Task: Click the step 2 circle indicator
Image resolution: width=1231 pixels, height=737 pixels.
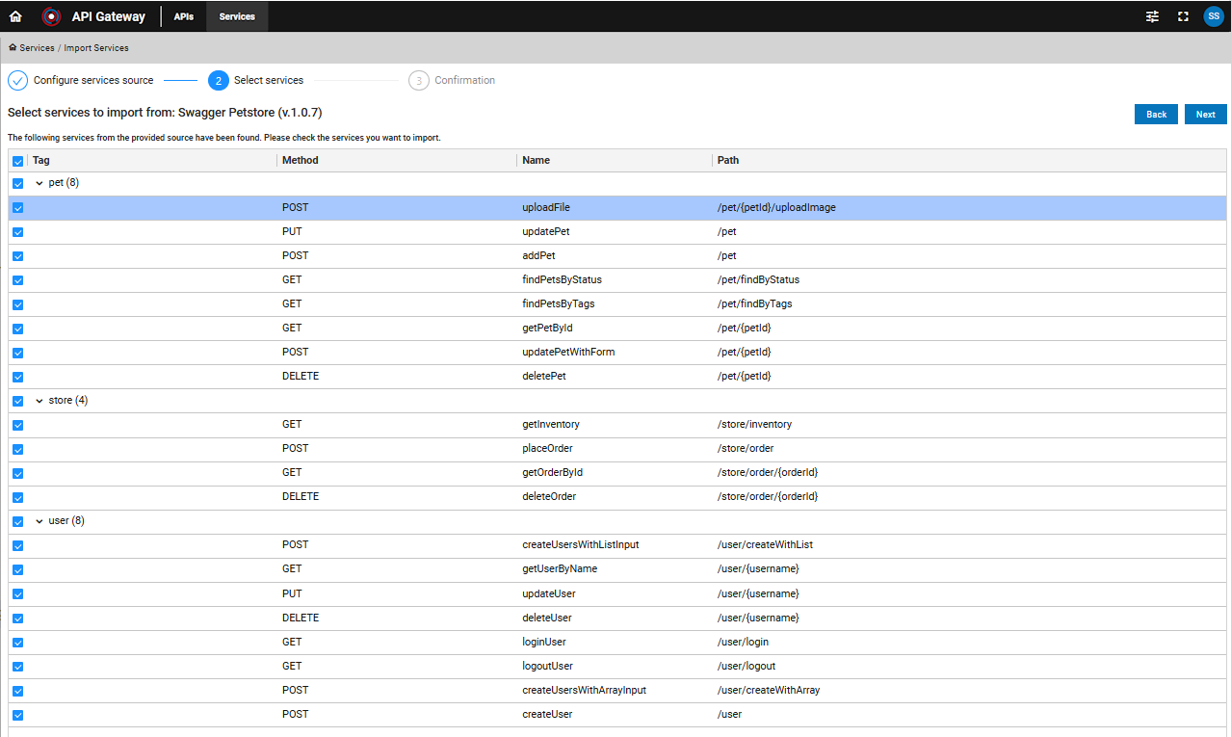Action: 218,80
